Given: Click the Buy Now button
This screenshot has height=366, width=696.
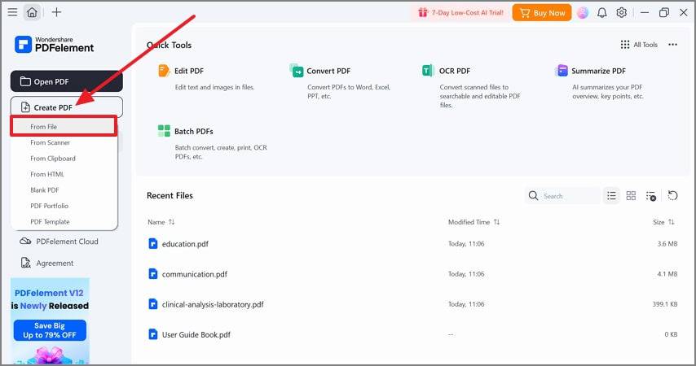Looking at the screenshot, I should pyautogui.click(x=541, y=13).
